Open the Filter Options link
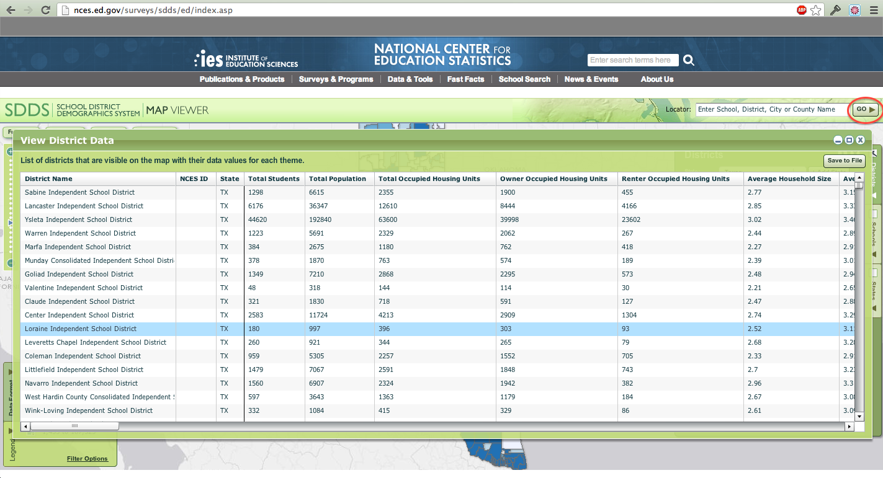The image size is (883, 478). [87, 459]
